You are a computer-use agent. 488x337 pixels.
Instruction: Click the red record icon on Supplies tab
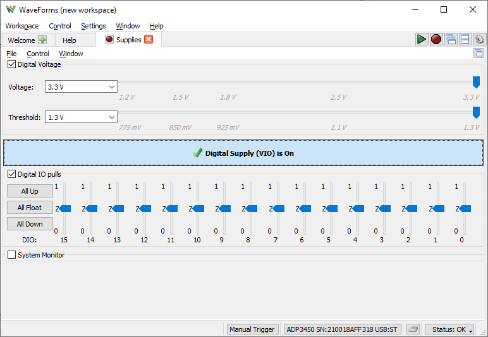pos(109,40)
